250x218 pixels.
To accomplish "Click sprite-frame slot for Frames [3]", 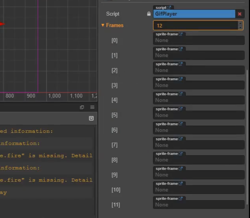I will coord(199,85).
